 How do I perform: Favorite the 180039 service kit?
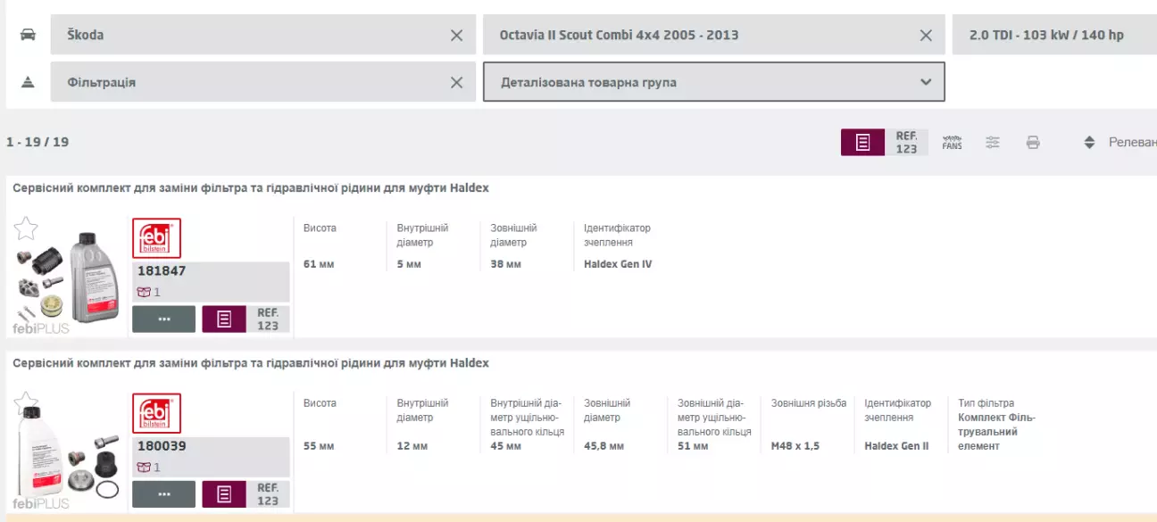click(x=26, y=404)
